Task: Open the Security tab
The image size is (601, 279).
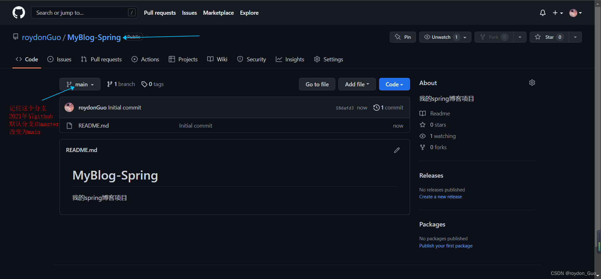Action: click(252, 59)
